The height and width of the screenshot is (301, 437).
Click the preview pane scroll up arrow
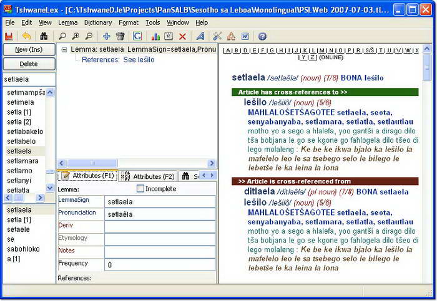click(x=427, y=49)
